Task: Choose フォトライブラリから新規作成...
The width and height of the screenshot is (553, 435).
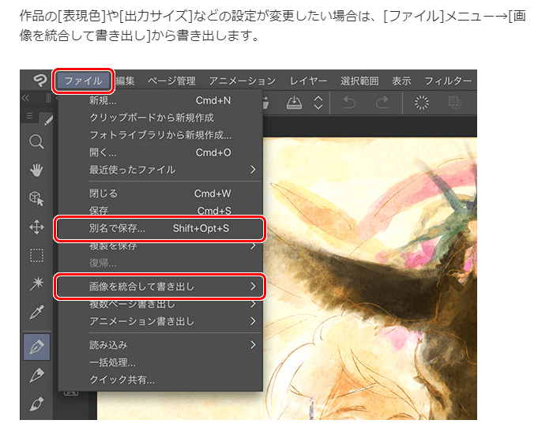Action: pos(160,135)
